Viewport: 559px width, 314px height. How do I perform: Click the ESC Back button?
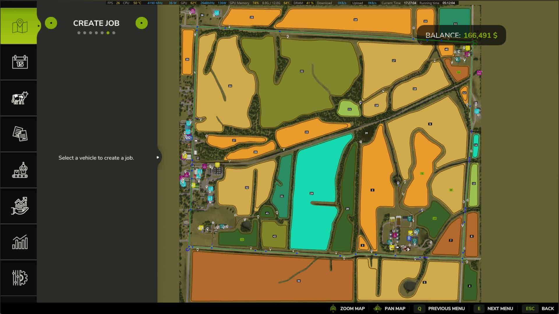click(x=538, y=308)
